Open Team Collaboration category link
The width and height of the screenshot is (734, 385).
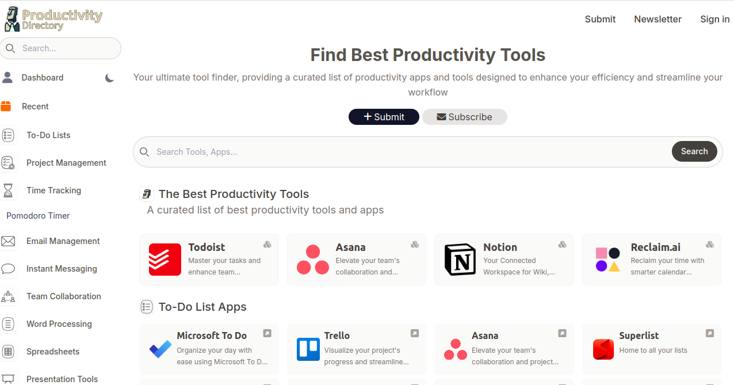pyautogui.click(x=64, y=296)
